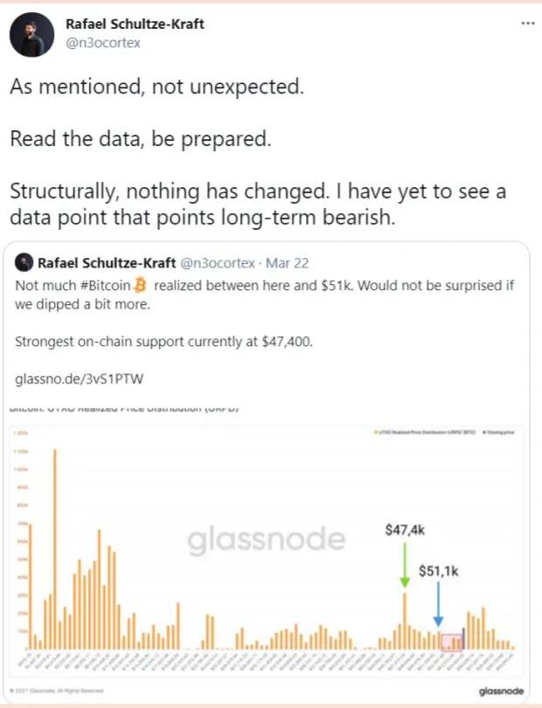Toggle Closing price legend entry
The height and width of the screenshot is (708, 542).
pyautogui.click(x=498, y=432)
